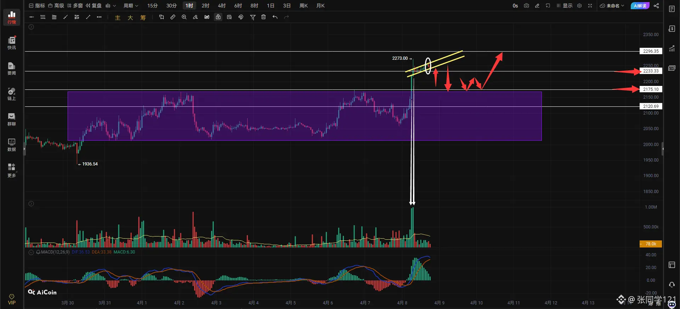680x309 pixels.
Task: Switch to the 15分 timeframe
Action: (x=153, y=6)
